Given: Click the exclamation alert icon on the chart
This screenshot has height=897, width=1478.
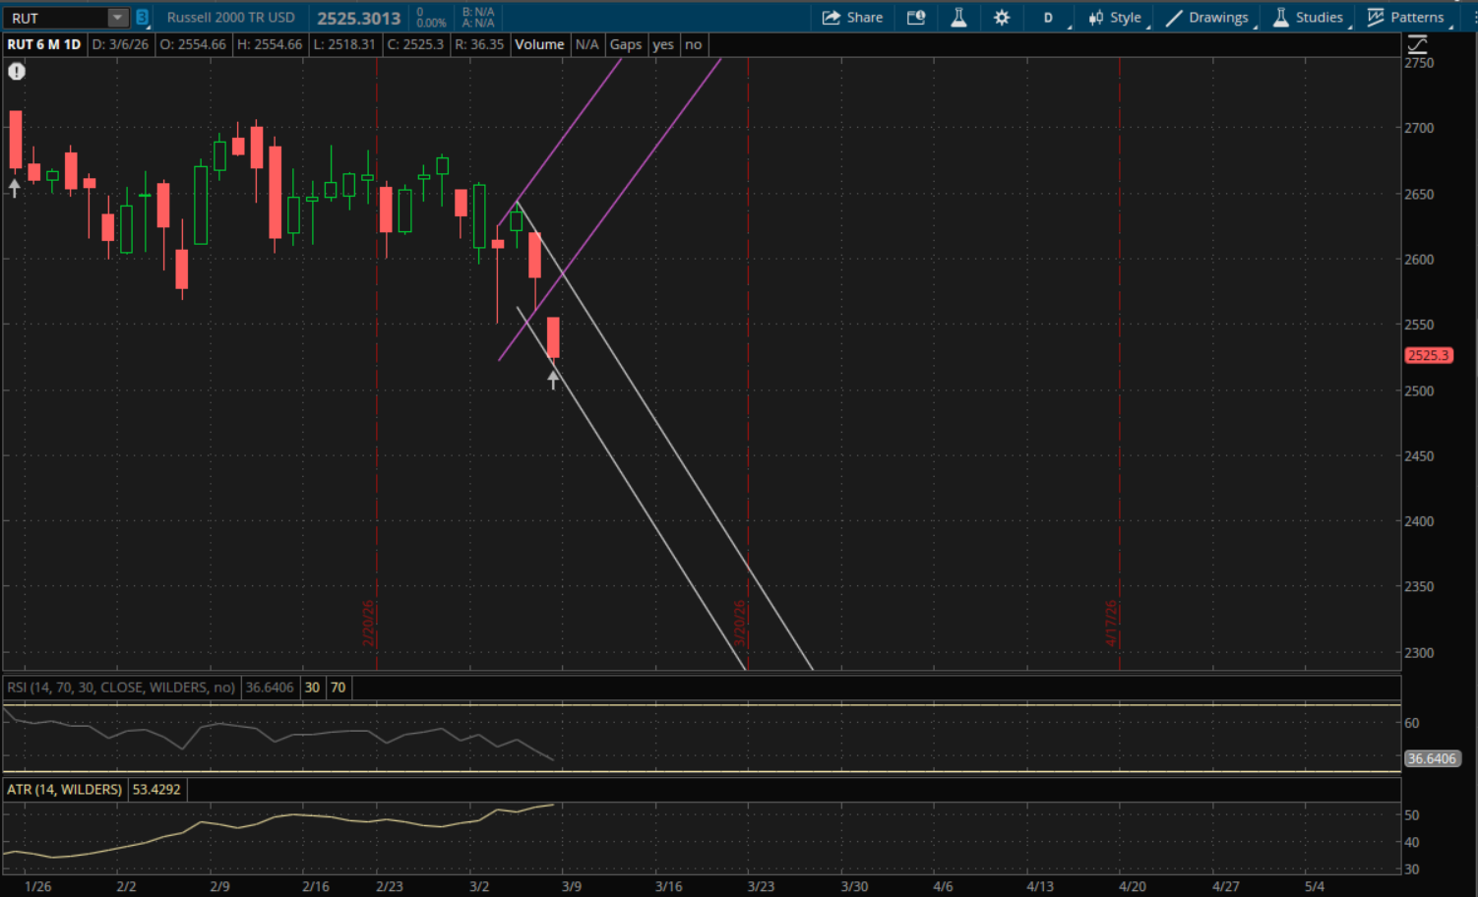Looking at the screenshot, I should pyautogui.click(x=17, y=71).
